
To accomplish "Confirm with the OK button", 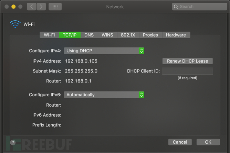I will (208, 142).
